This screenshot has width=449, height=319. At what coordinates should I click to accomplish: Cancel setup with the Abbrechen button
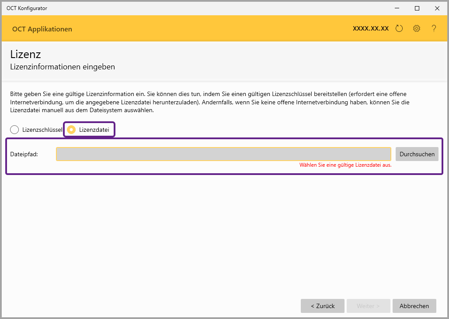[414, 306]
